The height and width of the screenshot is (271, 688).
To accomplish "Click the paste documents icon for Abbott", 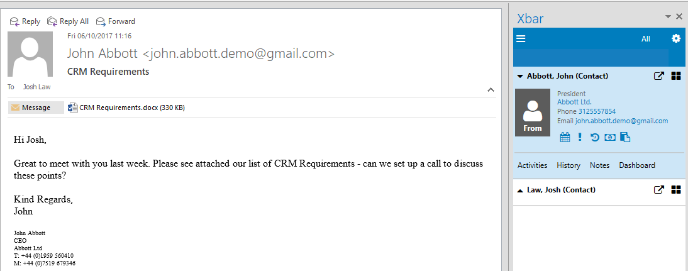I will (625, 137).
